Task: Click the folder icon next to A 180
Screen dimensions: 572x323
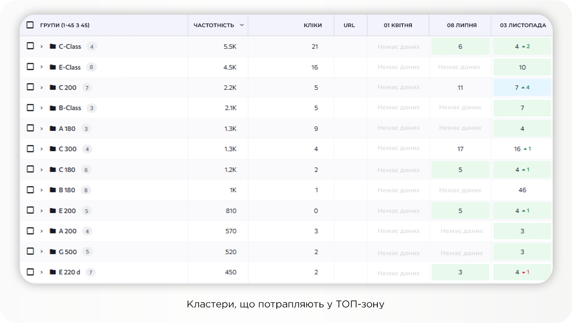Action: point(53,129)
